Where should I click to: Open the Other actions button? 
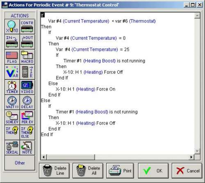[20, 163]
